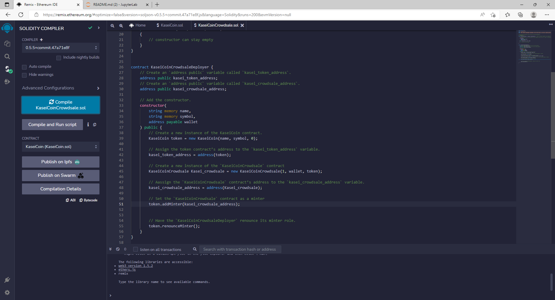Image resolution: width=555 pixels, height=300 pixels.
Task: Zoom out the editor font
Action: 112,25
